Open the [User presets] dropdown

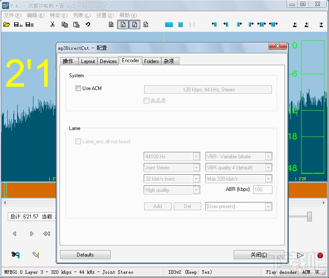click(239, 206)
